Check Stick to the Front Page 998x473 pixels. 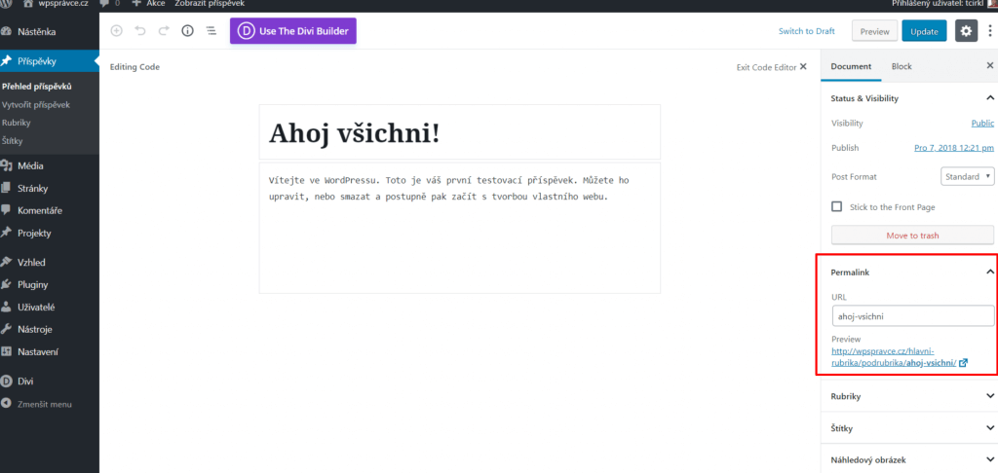point(837,206)
